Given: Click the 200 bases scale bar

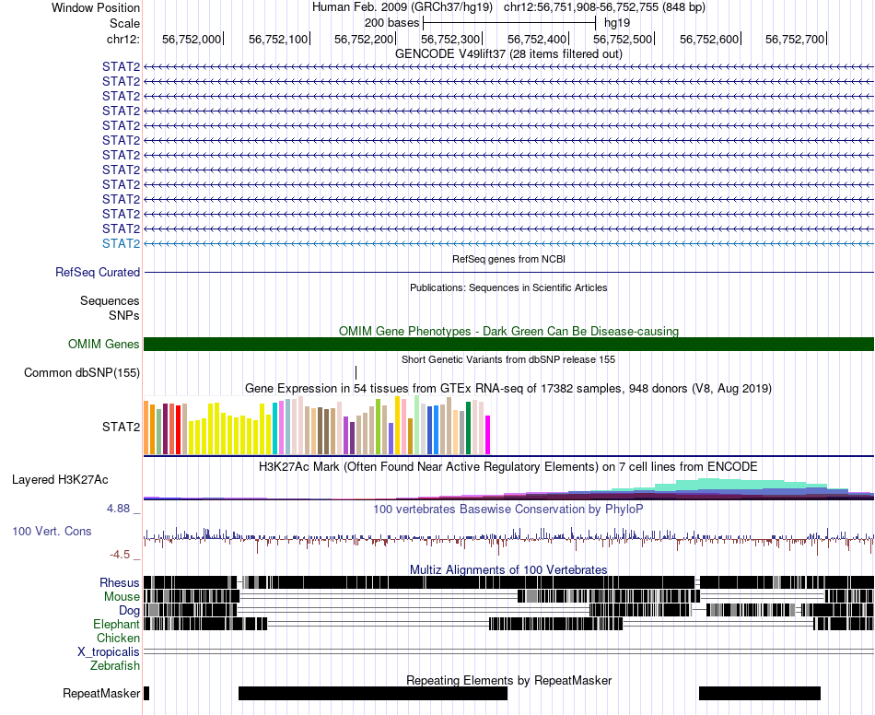Looking at the screenshot, I should click(x=509, y=23).
